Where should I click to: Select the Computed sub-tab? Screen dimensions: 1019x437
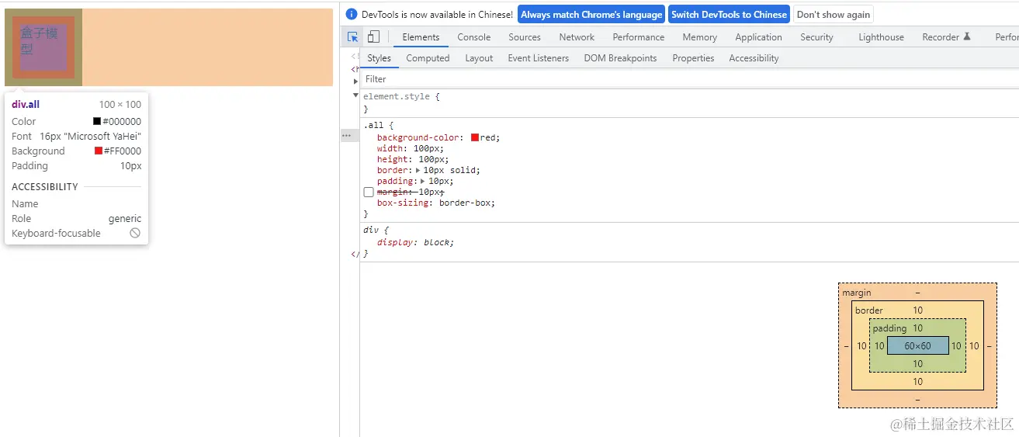pos(428,58)
